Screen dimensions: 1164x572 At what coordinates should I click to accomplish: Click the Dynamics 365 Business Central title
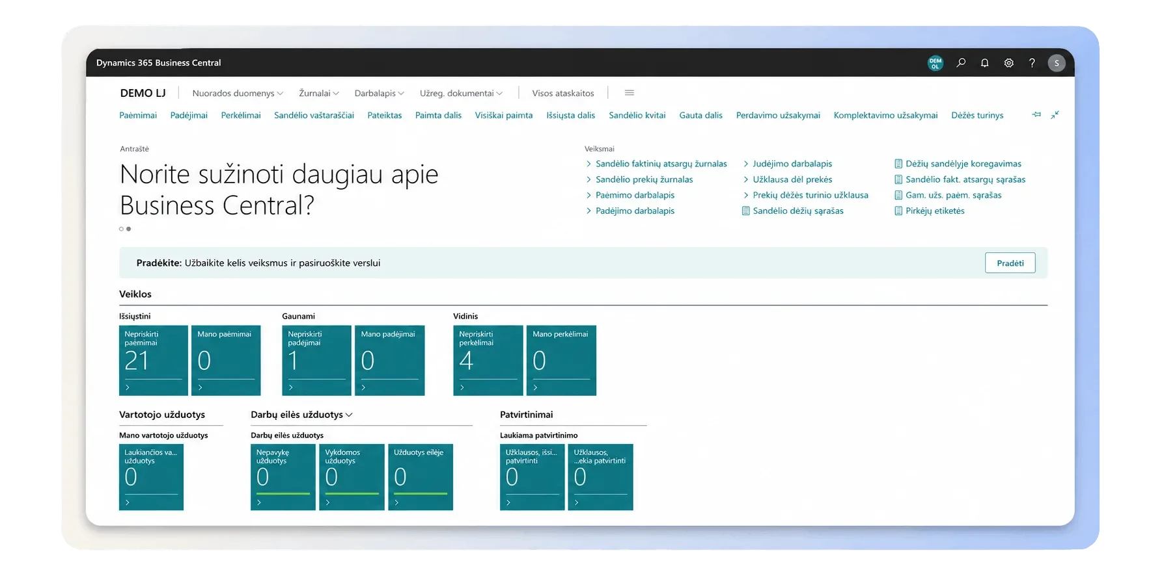[159, 63]
